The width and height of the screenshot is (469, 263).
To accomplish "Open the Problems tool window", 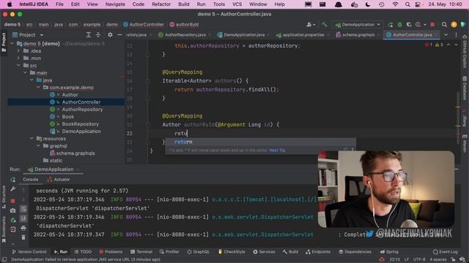I will tap(111, 252).
